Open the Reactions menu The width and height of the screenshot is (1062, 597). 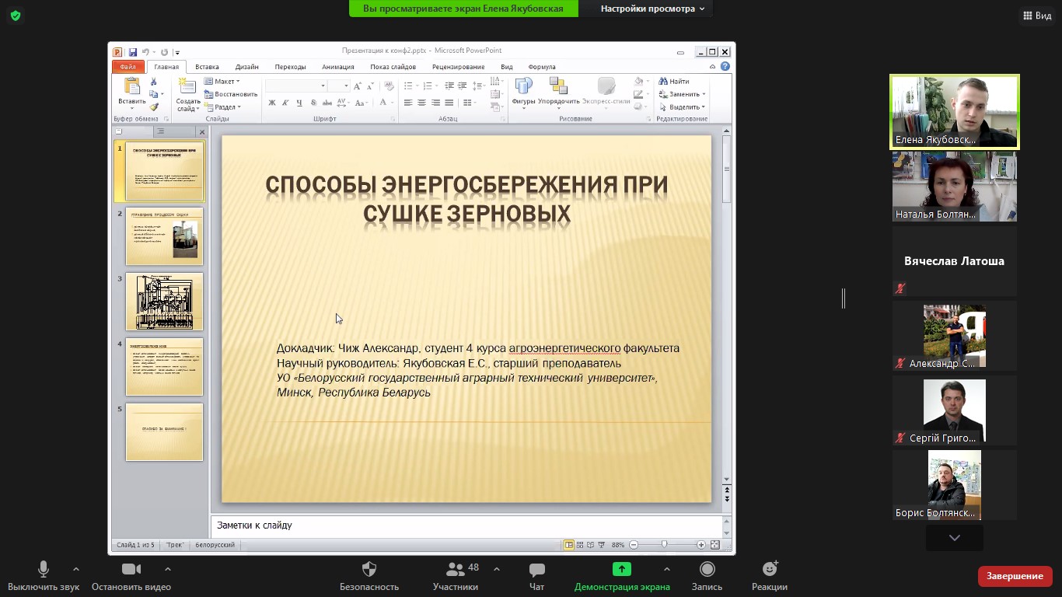pyautogui.click(x=770, y=570)
